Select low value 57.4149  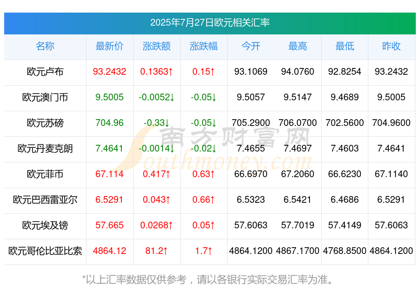pyautogui.click(x=345, y=225)
